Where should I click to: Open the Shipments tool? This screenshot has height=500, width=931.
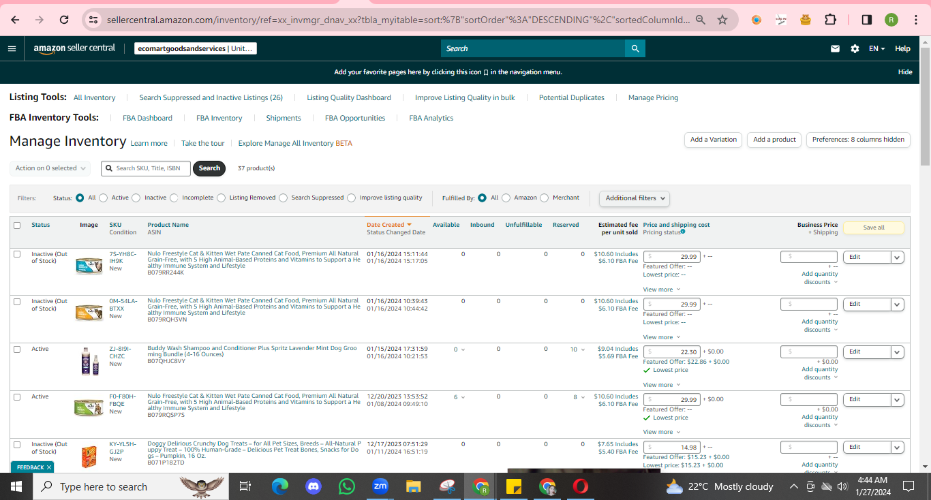coord(284,119)
